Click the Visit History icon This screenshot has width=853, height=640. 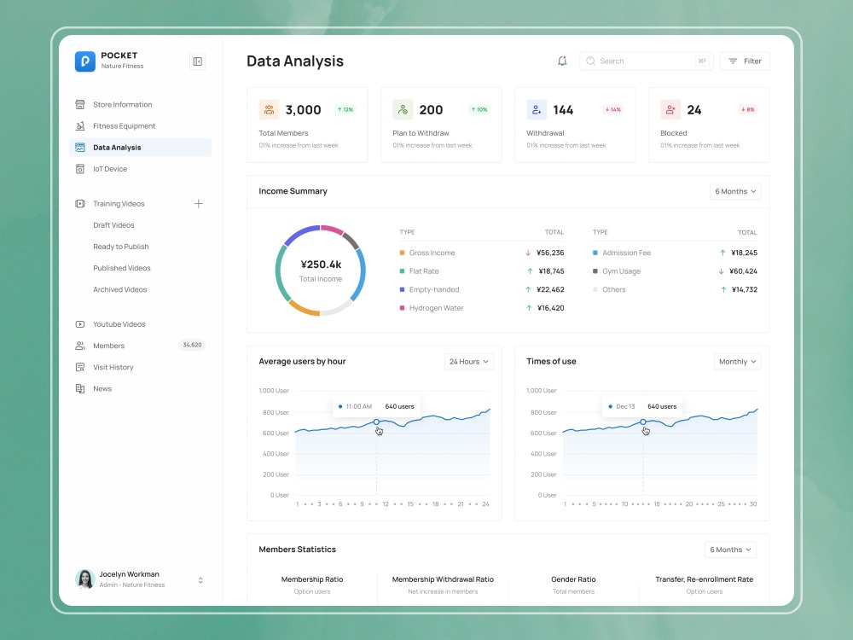[78, 367]
